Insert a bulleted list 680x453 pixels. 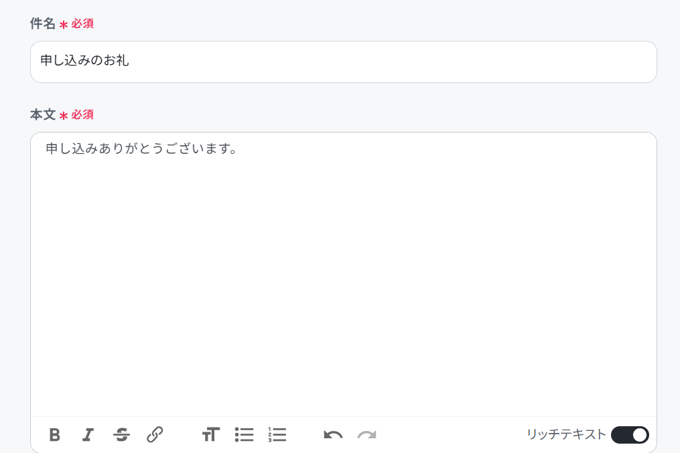tap(244, 434)
